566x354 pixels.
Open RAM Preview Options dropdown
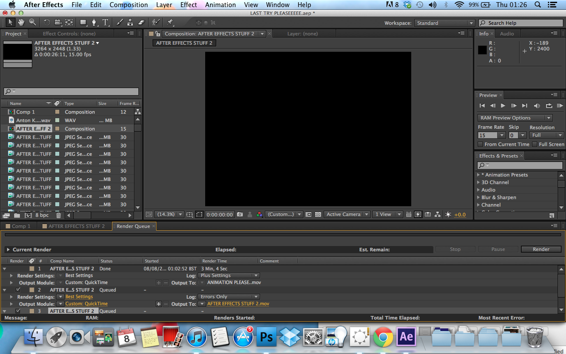[515, 118]
